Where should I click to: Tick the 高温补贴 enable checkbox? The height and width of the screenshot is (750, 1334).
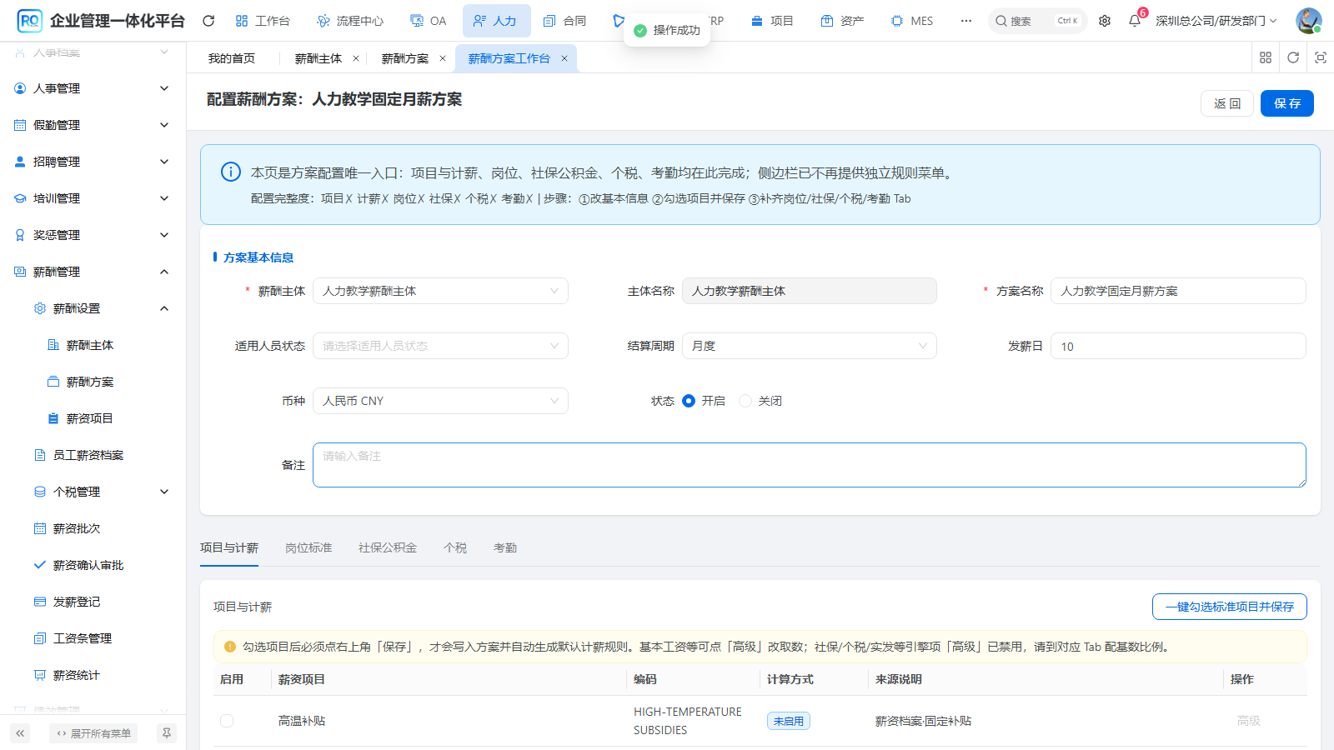(227, 721)
